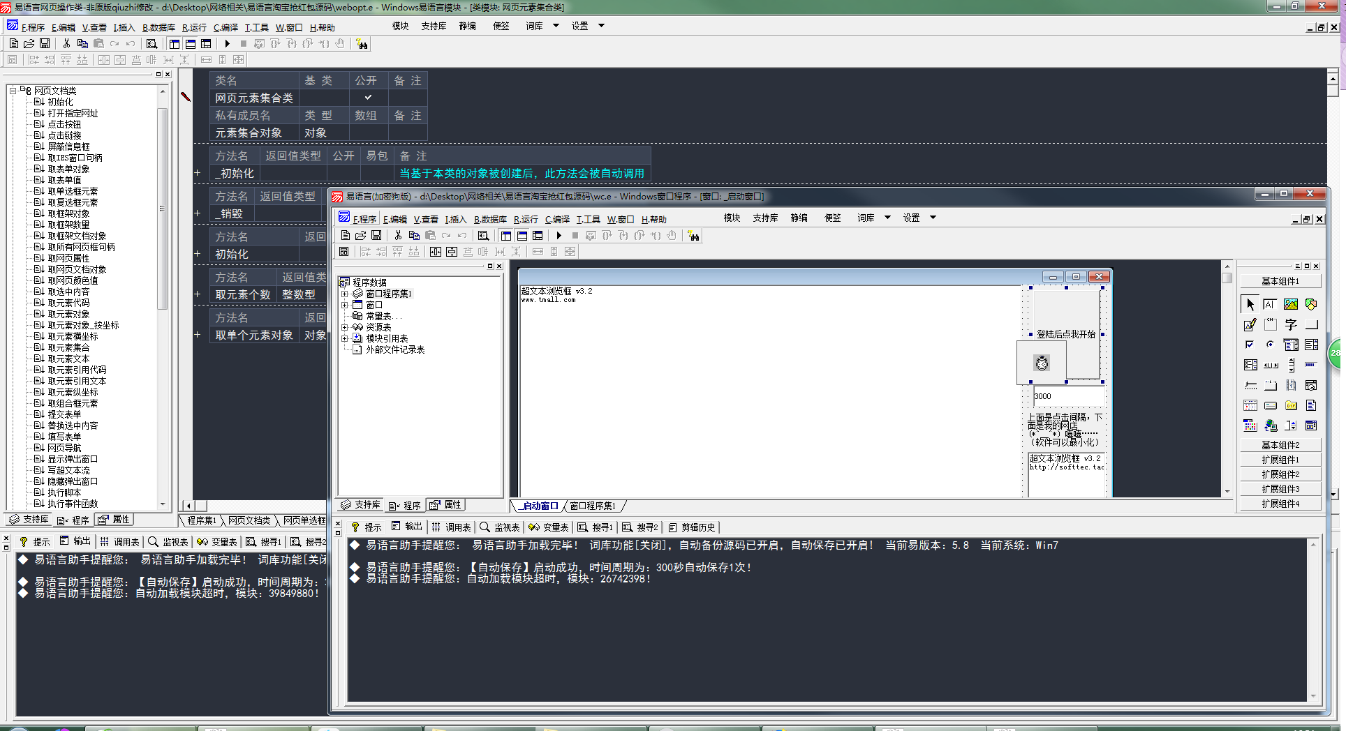Switch to the 窗口程序集1 tab in the wc.e editor

(593, 506)
